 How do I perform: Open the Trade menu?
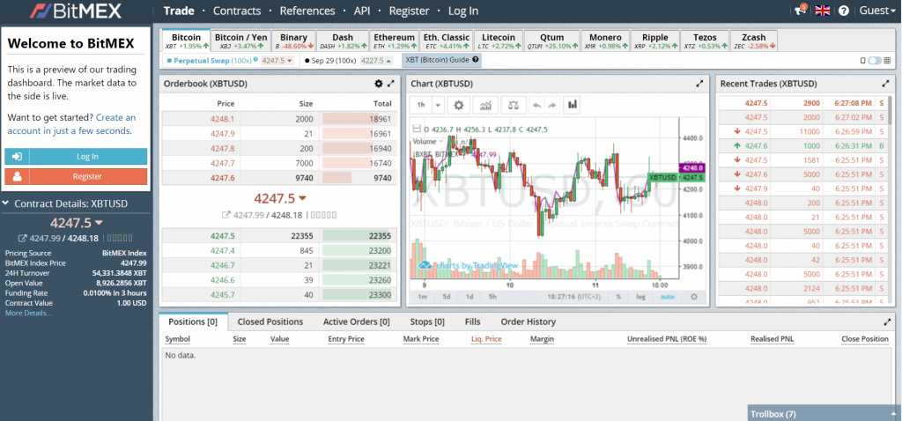[179, 11]
